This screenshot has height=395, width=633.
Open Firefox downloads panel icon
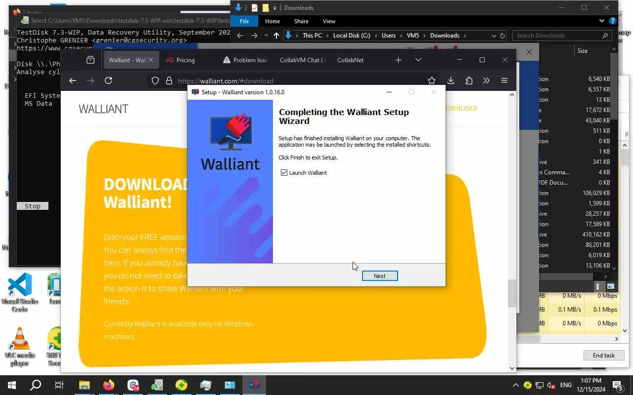click(451, 80)
